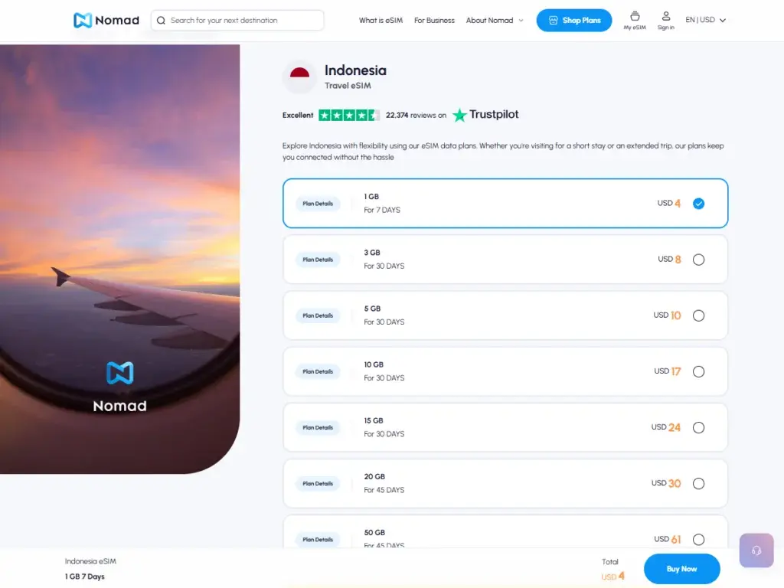This screenshot has height=588, width=784.
Task: Open the What is eSIM menu item
Action: pyautogui.click(x=381, y=21)
